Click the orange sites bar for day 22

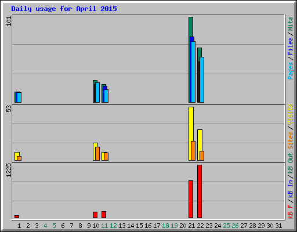click(202, 155)
